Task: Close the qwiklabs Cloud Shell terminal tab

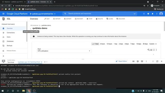Action: [x=42, y=62]
